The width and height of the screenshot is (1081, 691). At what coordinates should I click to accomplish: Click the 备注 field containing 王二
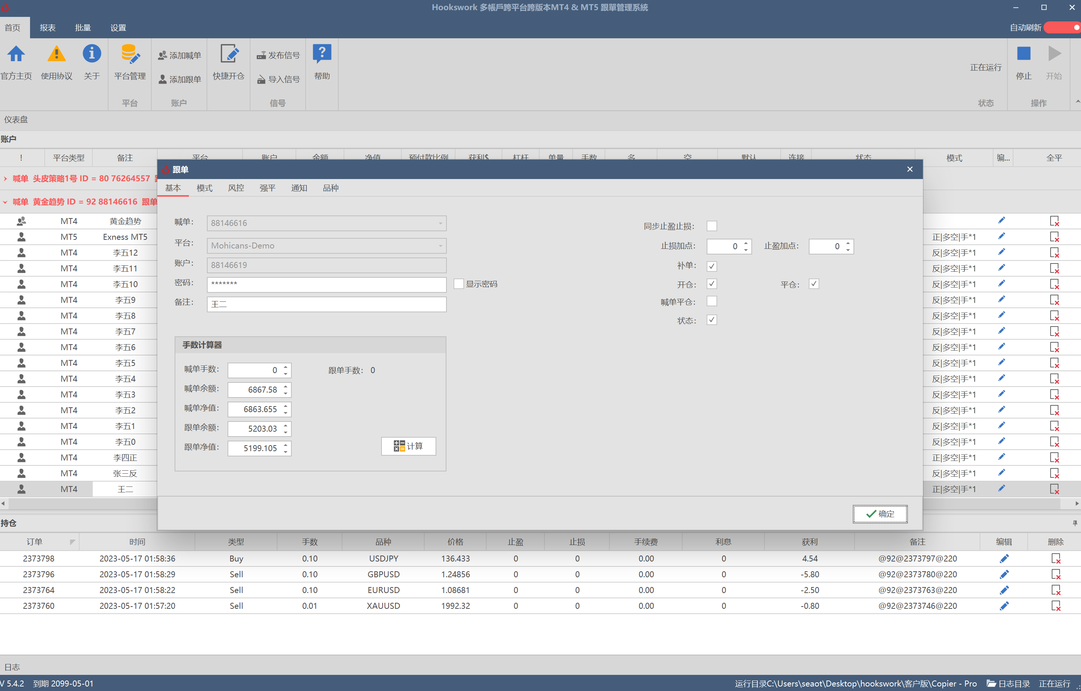pos(326,304)
